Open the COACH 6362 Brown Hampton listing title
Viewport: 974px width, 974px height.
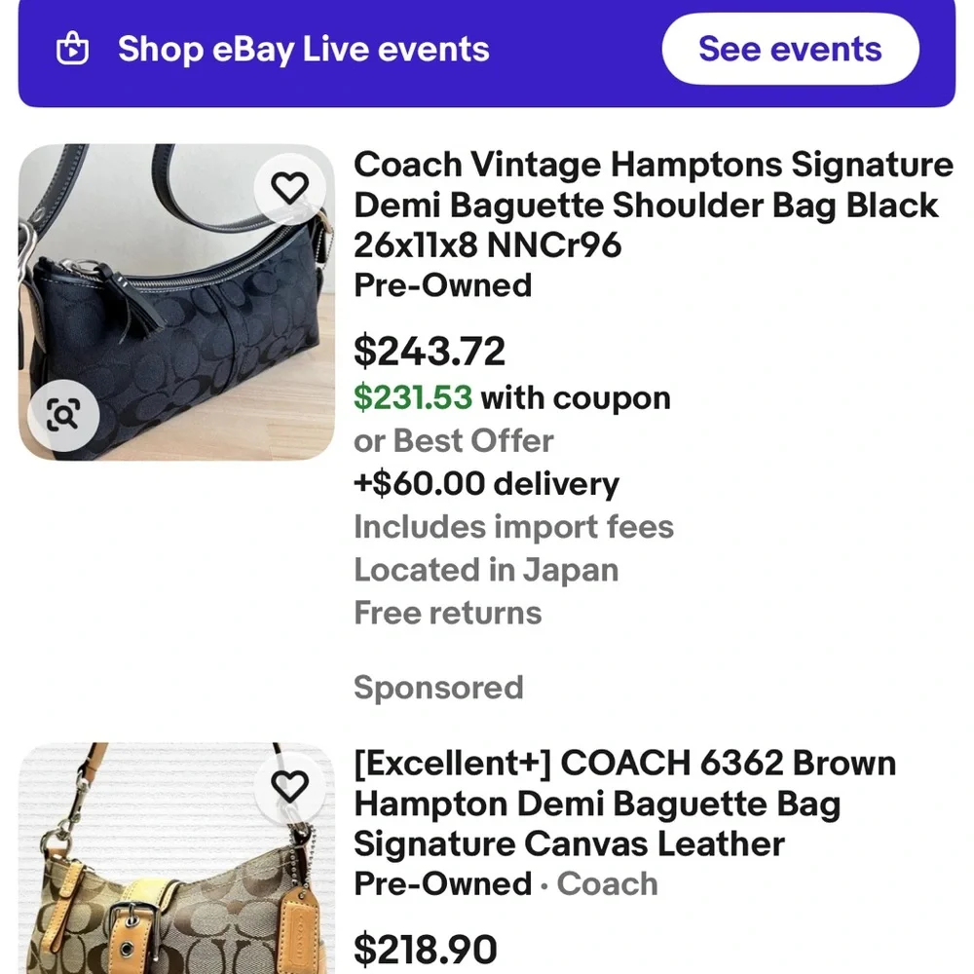pyautogui.click(x=624, y=804)
